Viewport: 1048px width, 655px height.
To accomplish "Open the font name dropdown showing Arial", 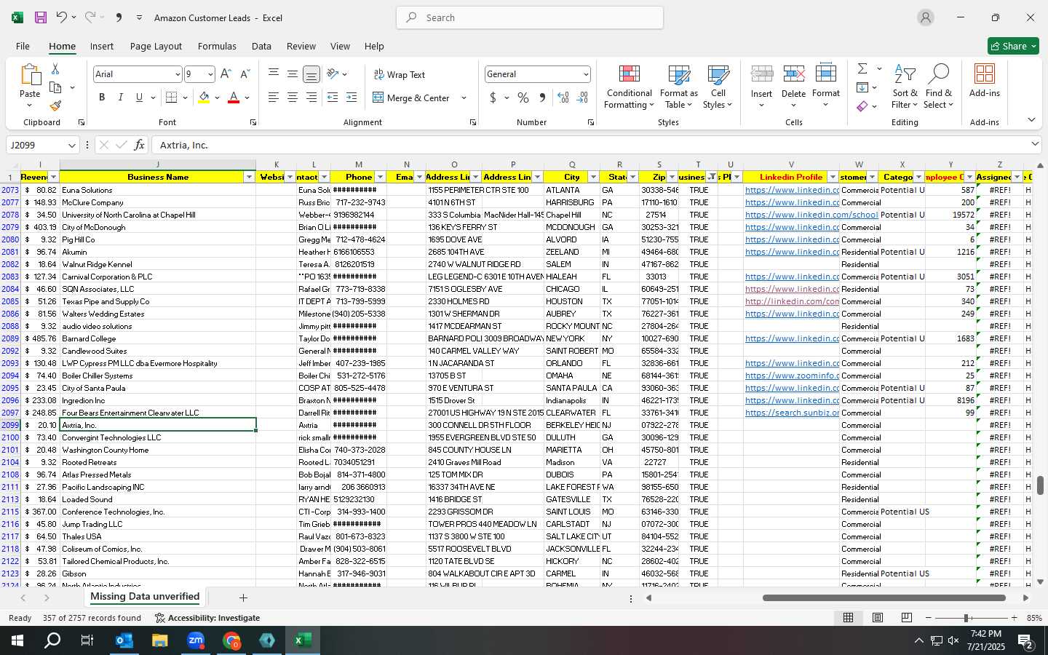I will pyautogui.click(x=177, y=74).
